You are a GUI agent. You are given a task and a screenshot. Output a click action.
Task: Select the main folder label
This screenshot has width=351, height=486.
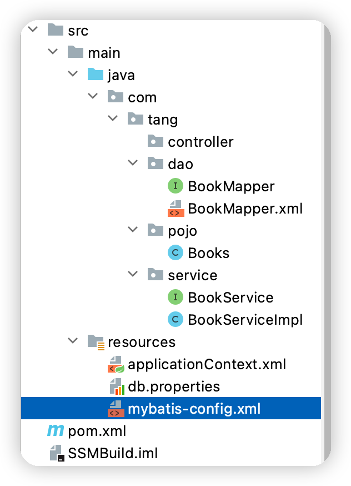pyautogui.click(x=104, y=53)
